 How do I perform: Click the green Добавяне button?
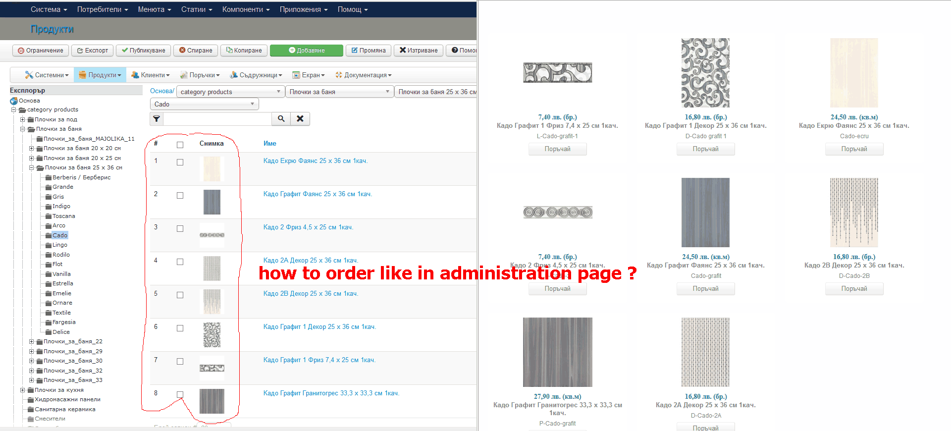(307, 51)
